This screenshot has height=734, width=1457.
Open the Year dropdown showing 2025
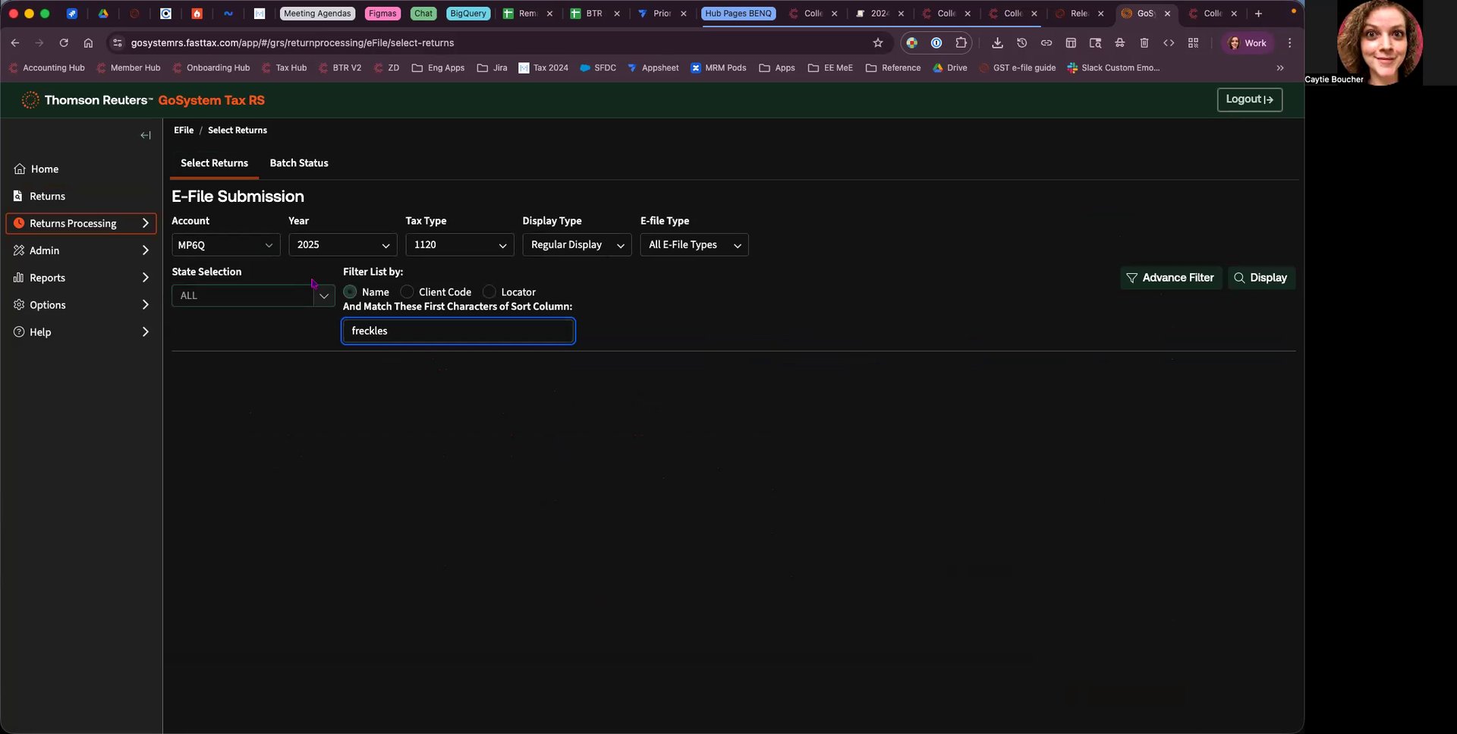[343, 245]
